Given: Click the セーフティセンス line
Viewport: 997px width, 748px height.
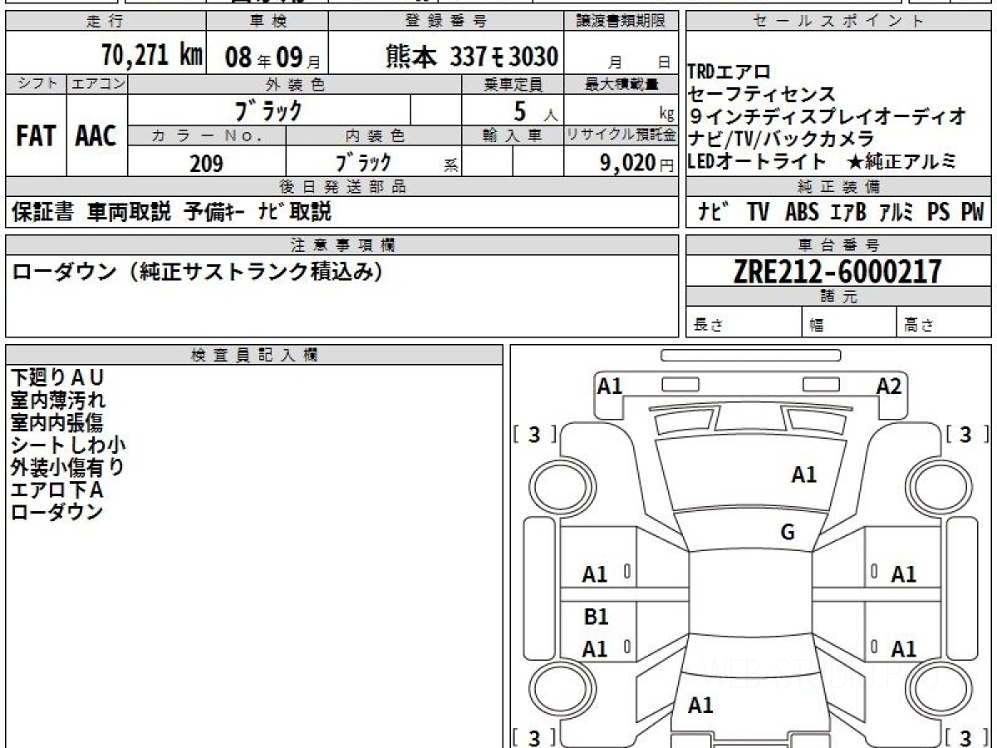Looking at the screenshot, I should pos(761,94).
